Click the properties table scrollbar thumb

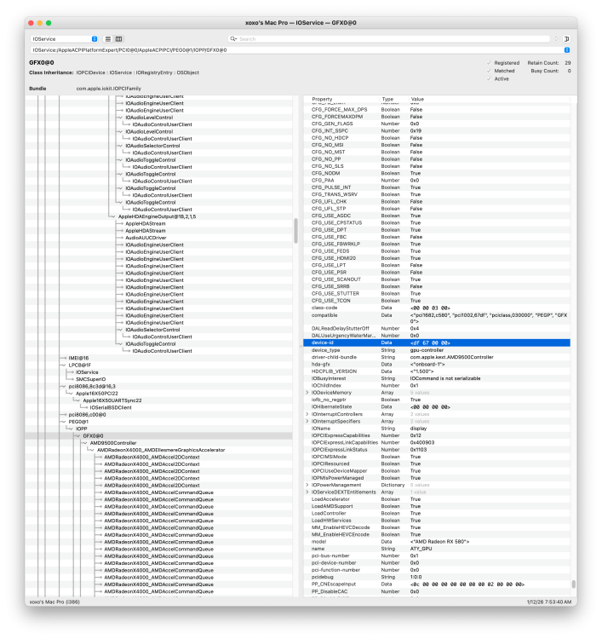574,584
